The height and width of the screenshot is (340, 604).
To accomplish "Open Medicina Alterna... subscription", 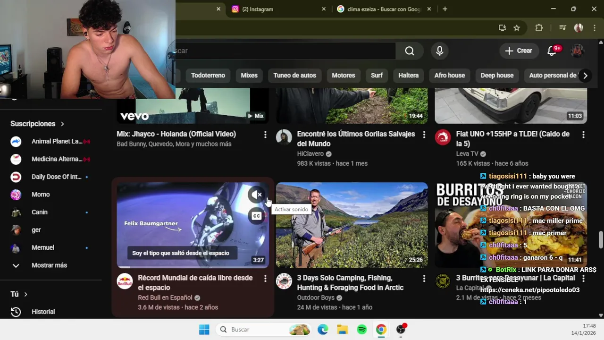I will [x=51, y=159].
